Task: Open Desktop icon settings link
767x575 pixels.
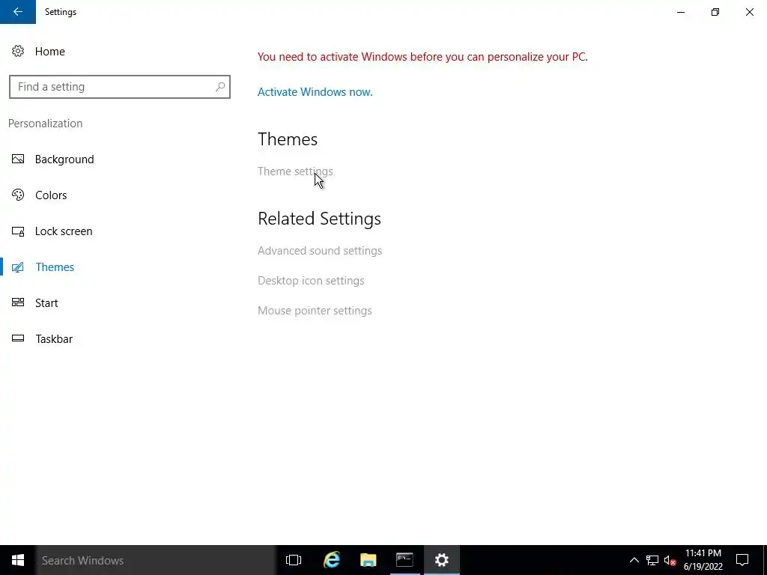Action: (x=311, y=281)
